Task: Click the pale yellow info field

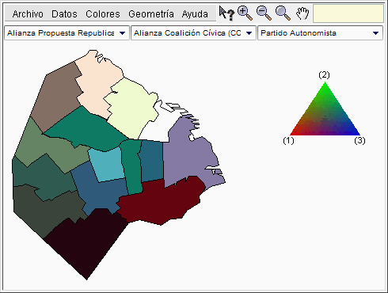Action: coord(348,13)
